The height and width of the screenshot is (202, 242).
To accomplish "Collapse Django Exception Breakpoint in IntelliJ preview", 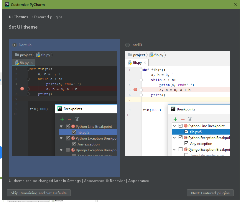I will pyautogui.click(x=174, y=149).
